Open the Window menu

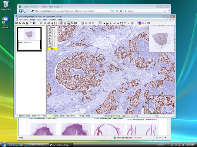click(x=53, y=20)
